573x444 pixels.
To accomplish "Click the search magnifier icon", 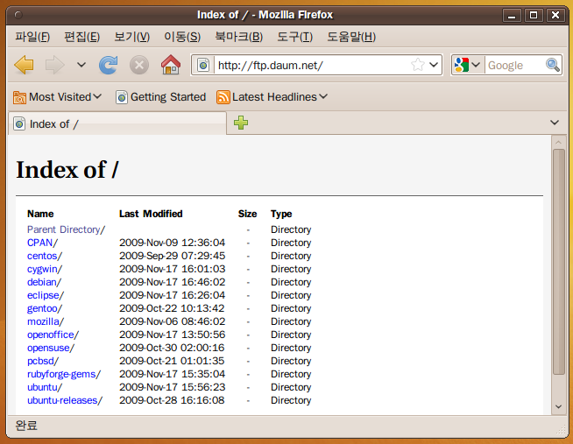I will (553, 65).
